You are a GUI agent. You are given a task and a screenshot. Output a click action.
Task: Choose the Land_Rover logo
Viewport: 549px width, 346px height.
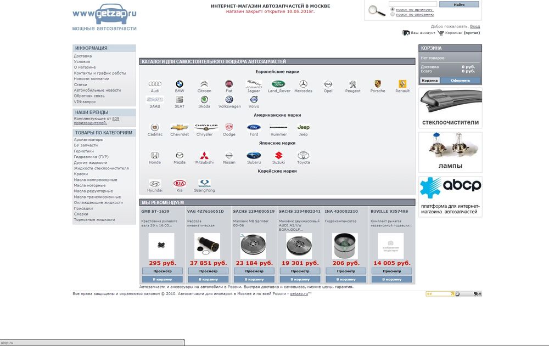279,84
